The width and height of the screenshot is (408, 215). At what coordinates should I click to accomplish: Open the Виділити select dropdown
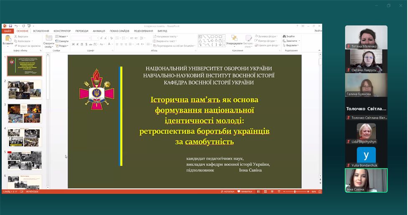click(x=291, y=46)
